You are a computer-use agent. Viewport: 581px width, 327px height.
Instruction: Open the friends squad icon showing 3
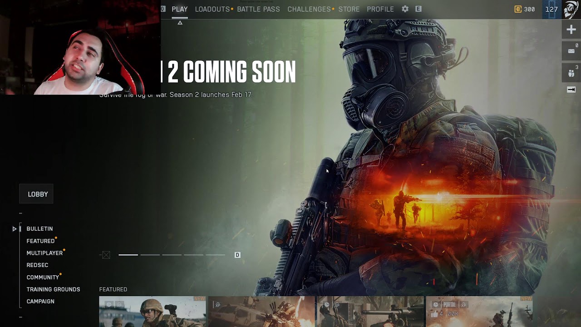[x=571, y=72]
